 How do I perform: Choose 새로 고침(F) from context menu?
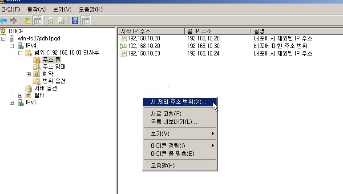tap(180, 114)
